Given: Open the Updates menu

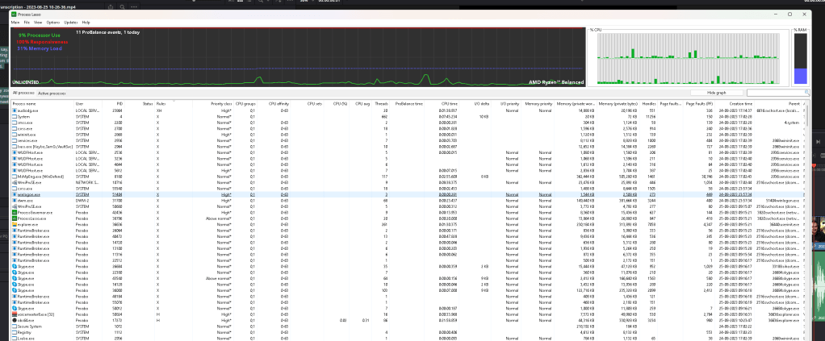Looking at the screenshot, I should click(x=71, y=23).
